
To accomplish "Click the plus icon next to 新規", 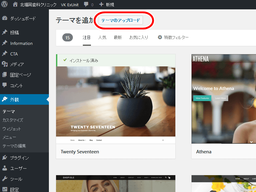I will (x=101, y=4).
